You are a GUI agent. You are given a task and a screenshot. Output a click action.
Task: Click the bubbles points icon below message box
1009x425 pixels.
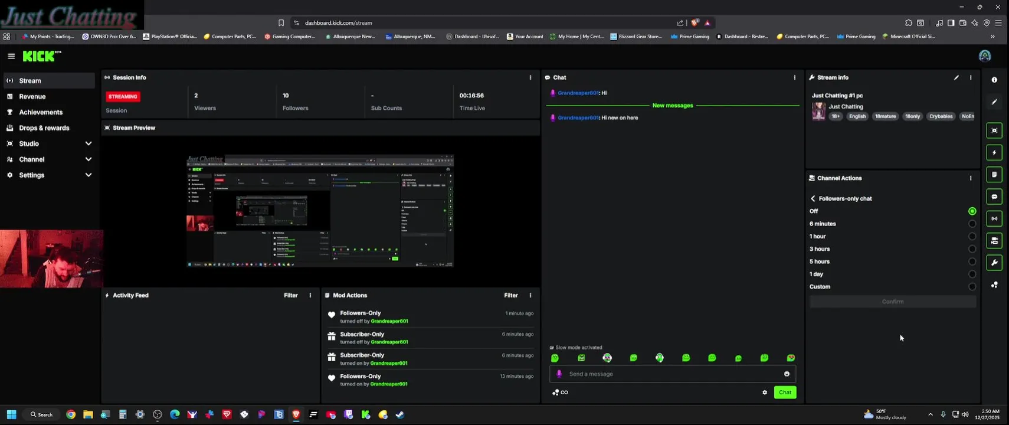pyautogui.click(x=555, y=393)
